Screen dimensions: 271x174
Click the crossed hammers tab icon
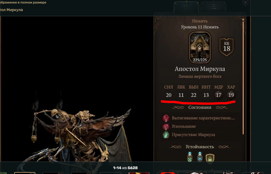click(186, 7)
